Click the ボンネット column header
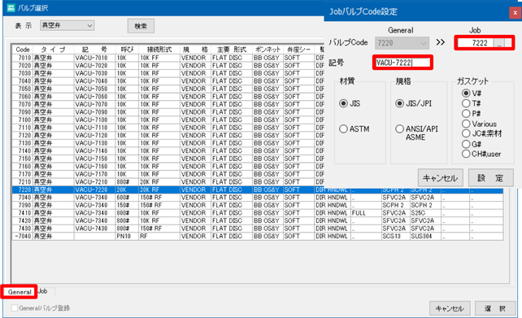Image resolution: width=522 pixels, height=318 pixels. pyautogui.click(x=268, y=50)
